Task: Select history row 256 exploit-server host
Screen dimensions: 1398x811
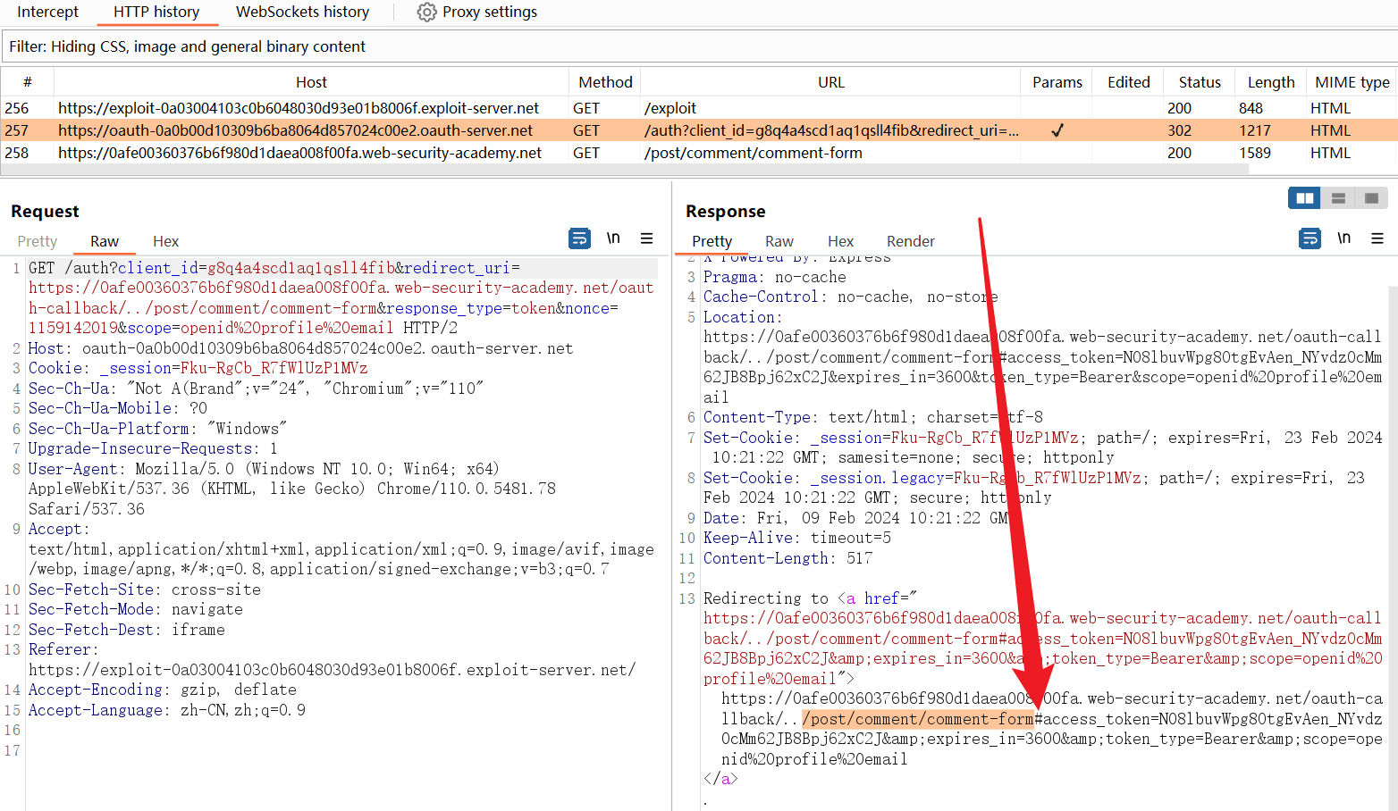Action: click(x=299, y=108)
